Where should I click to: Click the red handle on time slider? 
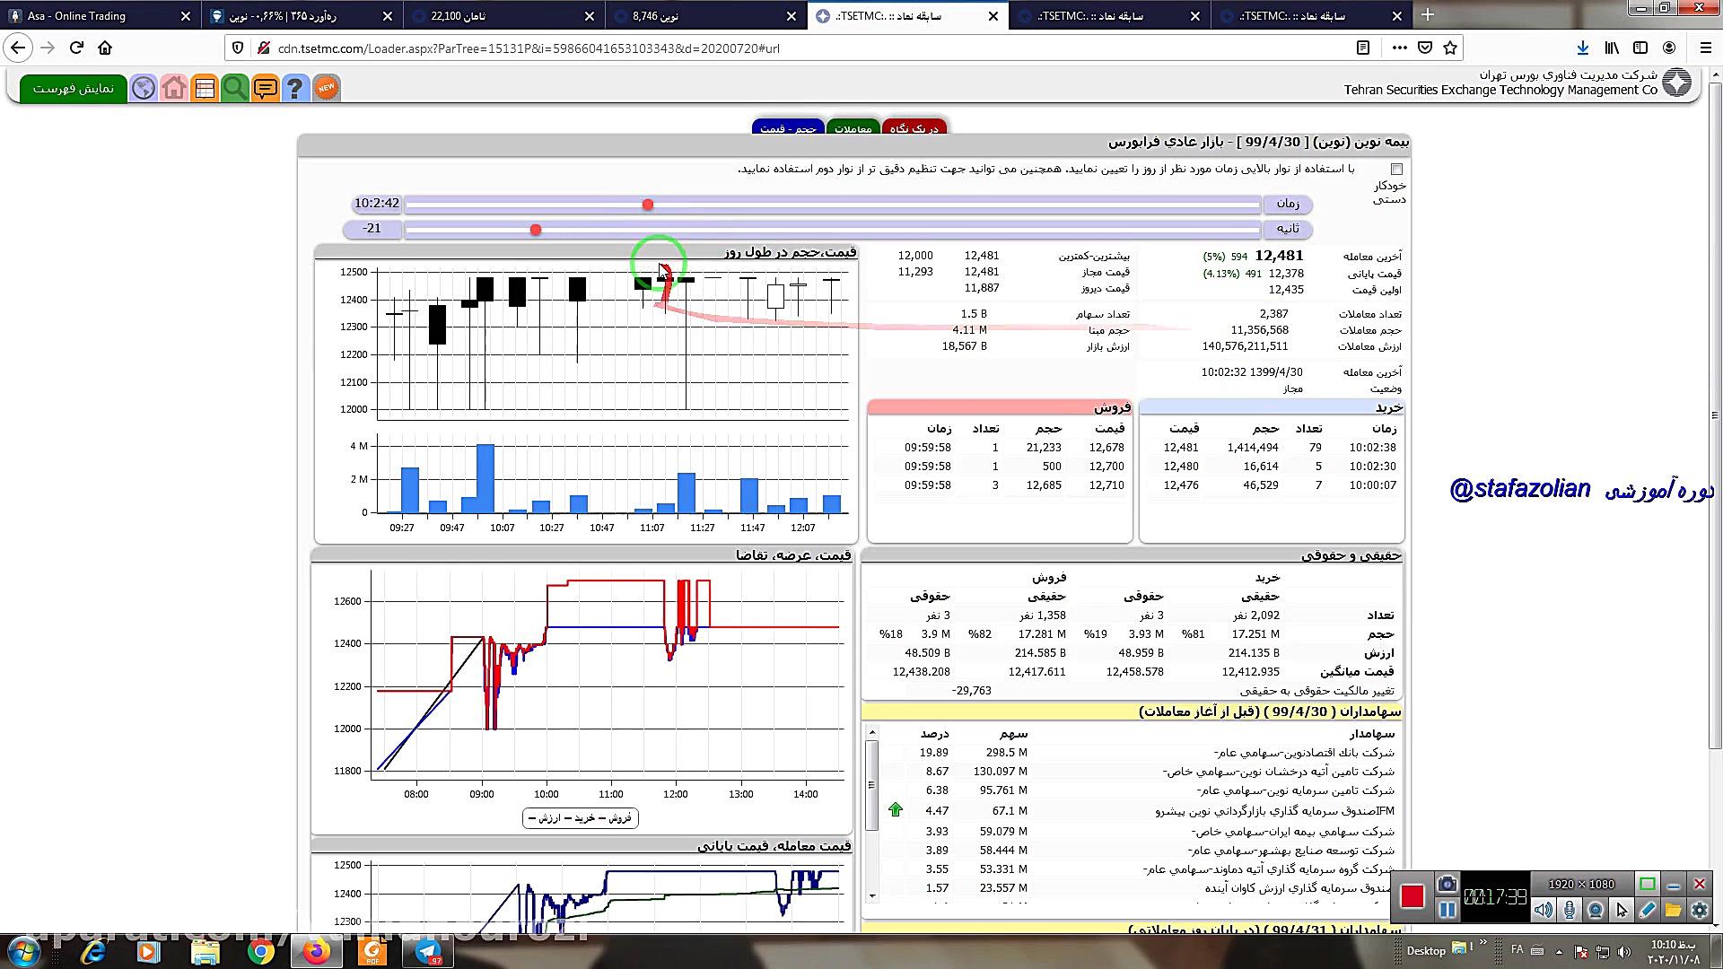coord(648,205)
